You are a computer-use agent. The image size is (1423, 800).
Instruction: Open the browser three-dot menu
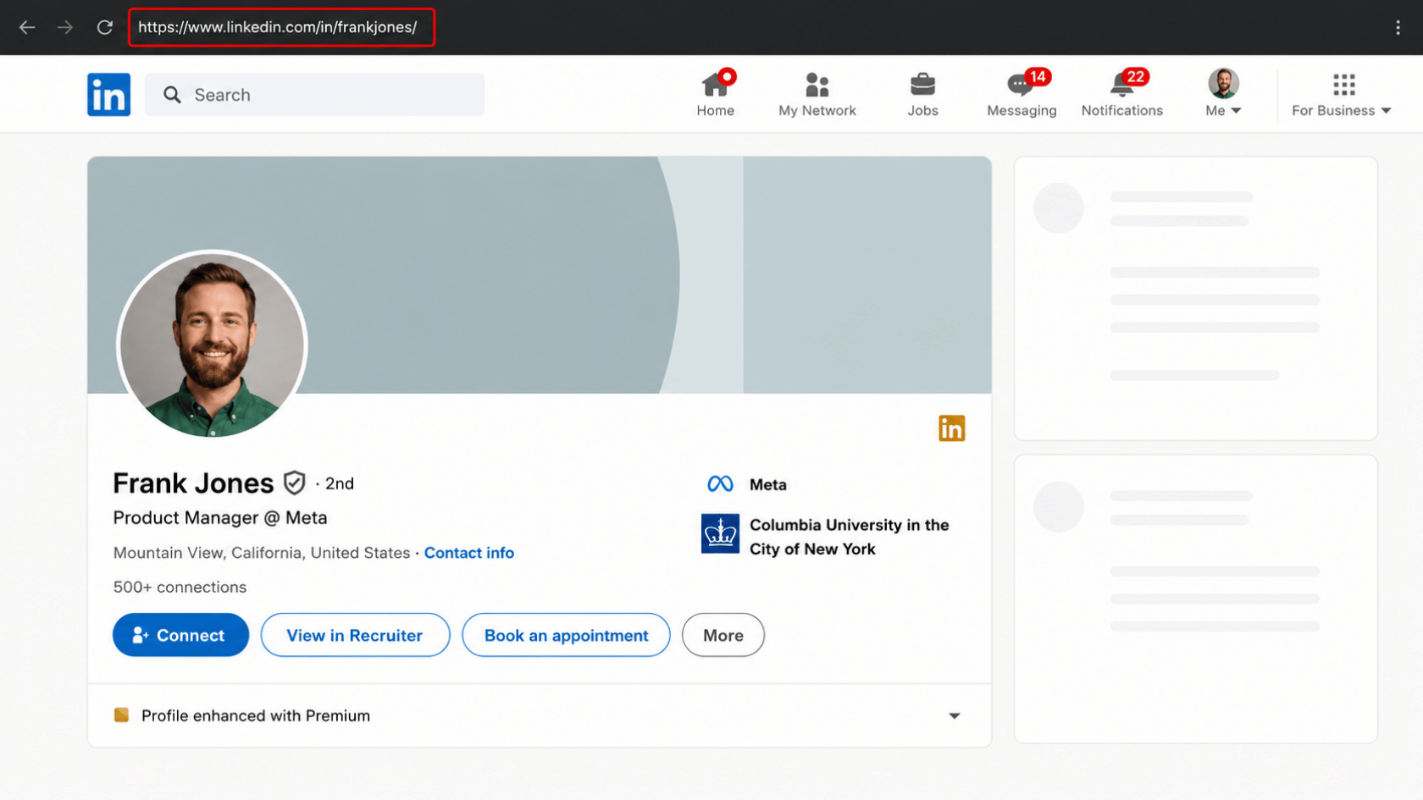pyautogui.click(x=1398, y=27)
